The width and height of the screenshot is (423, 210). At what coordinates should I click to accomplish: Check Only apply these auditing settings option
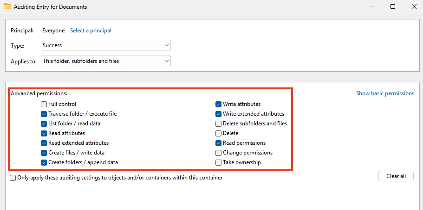tap(13, 178)
